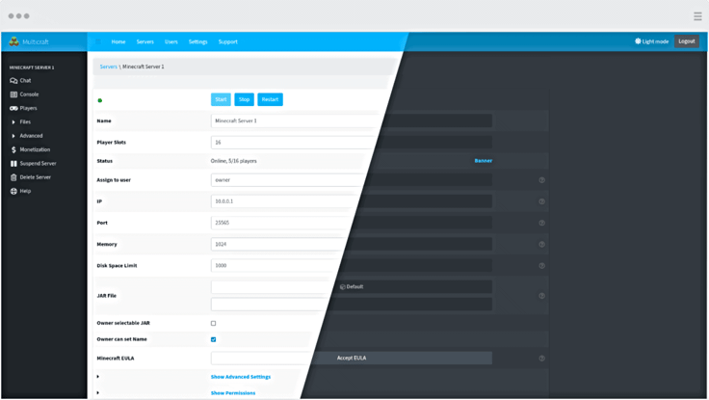
Task: Click help icon next to Port field
Action: click(x=541, y=223)
